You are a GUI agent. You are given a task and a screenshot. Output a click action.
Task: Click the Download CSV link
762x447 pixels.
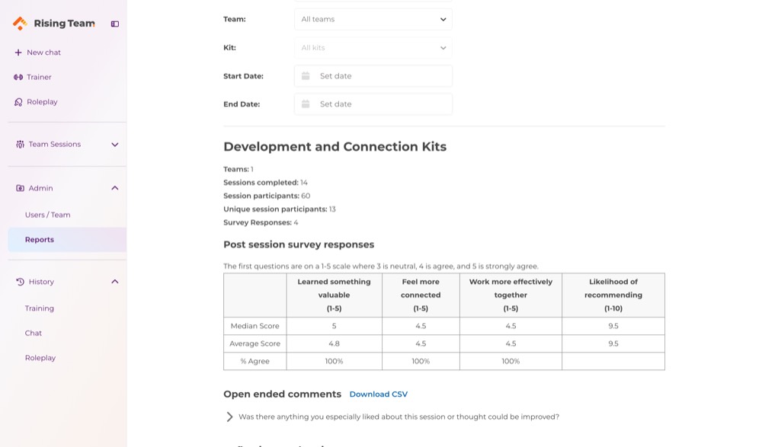(379, 394)
